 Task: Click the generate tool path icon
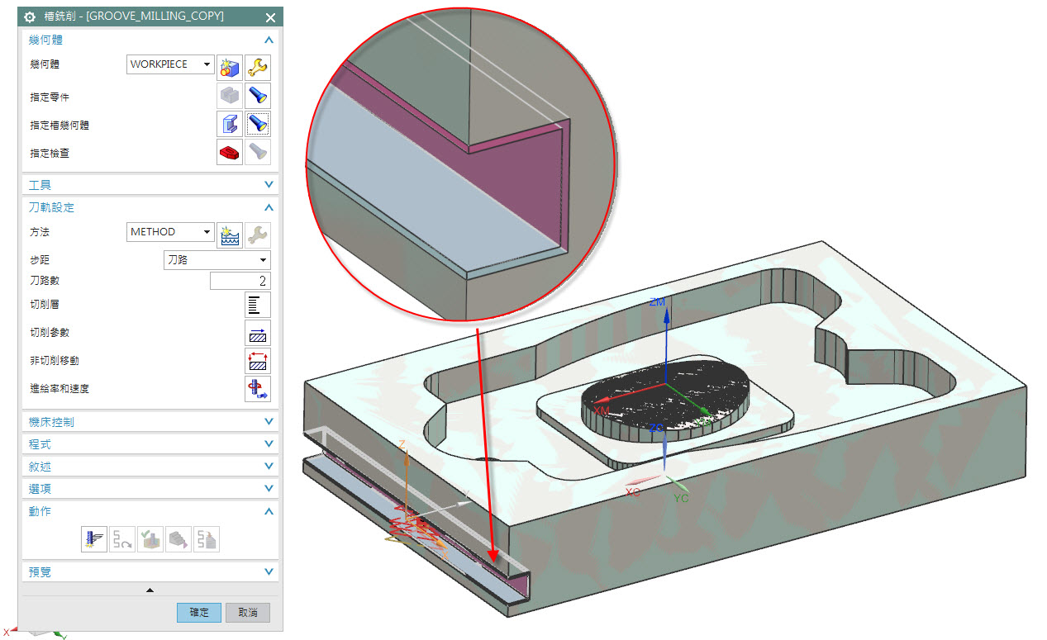pos(94,540)
